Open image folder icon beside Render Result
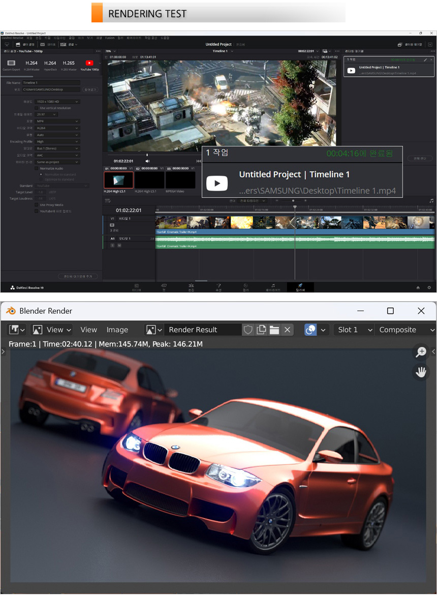The width and height of the screenshot is (437, 596). [274, 330]
